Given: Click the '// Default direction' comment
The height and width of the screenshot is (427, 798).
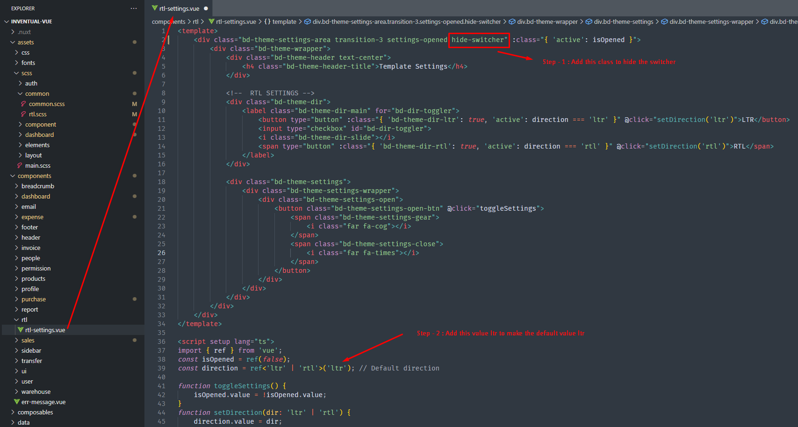Looking at the screenshot, I should coord(399,368).
